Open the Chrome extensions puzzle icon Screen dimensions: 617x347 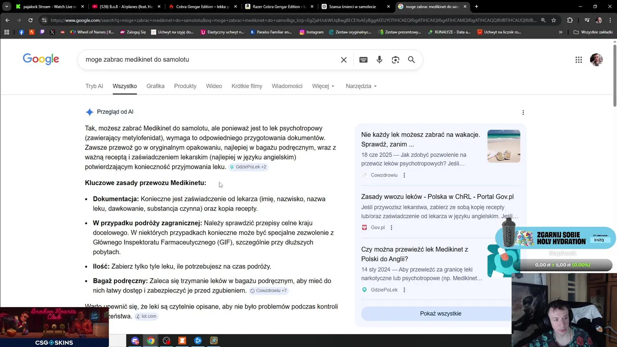point(570,20)
